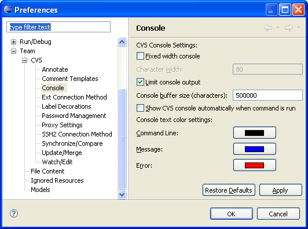308x229 pixels.
Task: Select File Content under Team
Action: pos(47,171)
